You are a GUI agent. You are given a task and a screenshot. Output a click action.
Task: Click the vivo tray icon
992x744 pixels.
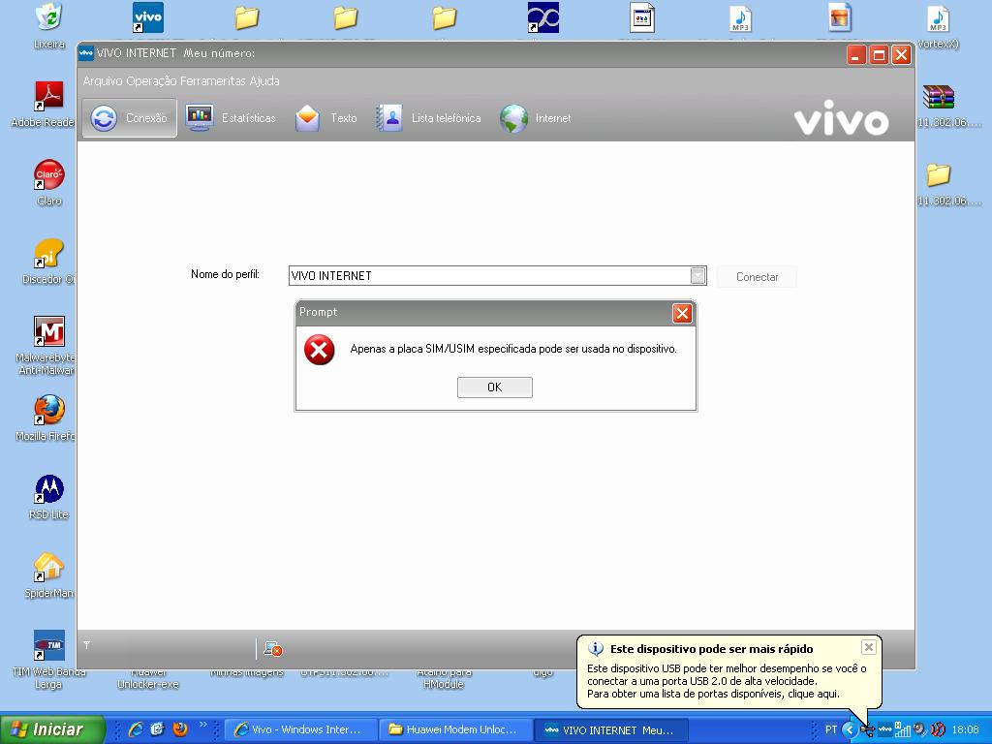885,730
